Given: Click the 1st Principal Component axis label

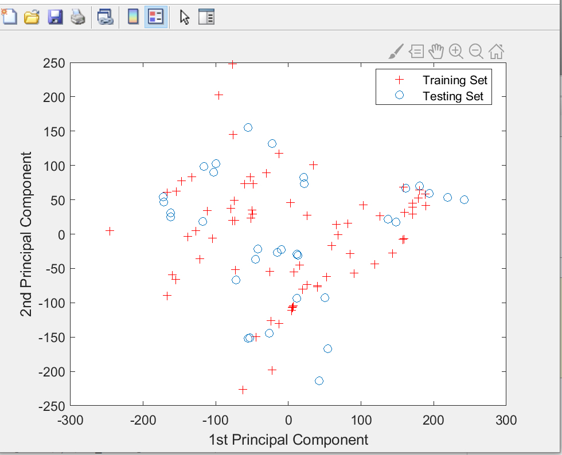Looking at the screenshot, I should coord(288,440).
